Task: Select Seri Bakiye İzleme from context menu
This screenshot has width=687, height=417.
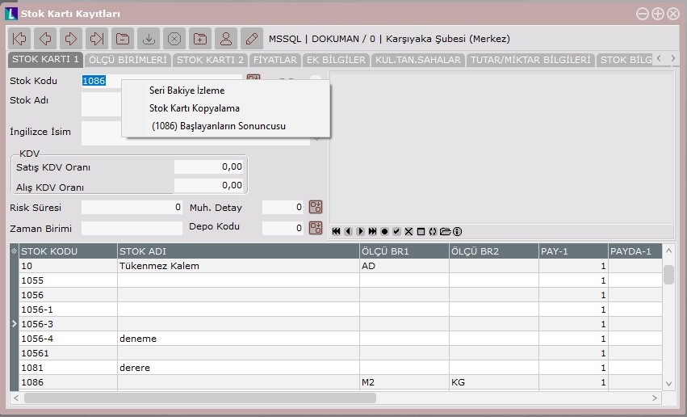Action: point(186,91)
